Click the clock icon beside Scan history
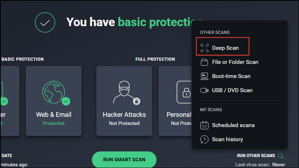This screenshot has height=168, width=299. (204, 139)
